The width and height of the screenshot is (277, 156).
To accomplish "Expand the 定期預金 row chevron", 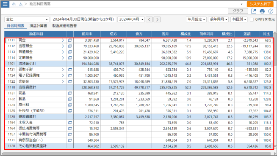I will (63, 58).
